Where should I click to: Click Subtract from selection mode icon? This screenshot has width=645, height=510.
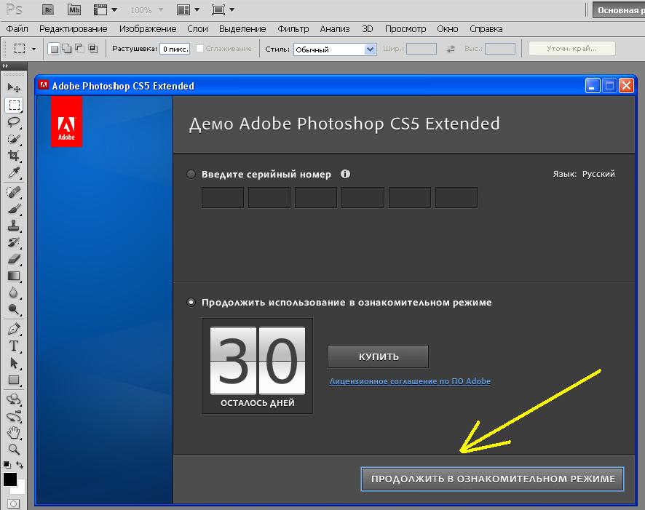coord(79,49)
